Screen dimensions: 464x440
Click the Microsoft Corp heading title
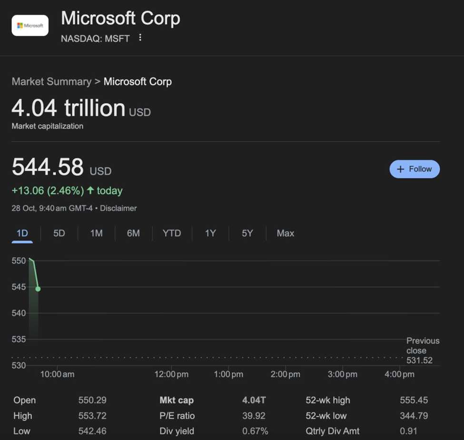(120, 19)
